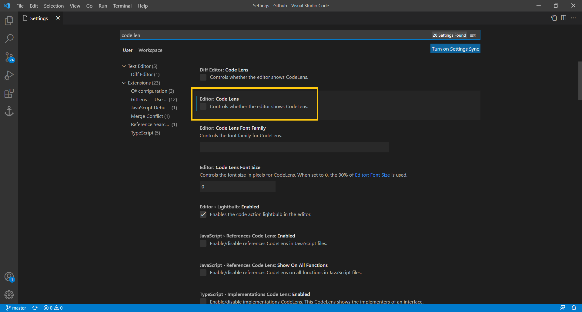Close the Settings tab
Screen dimensions: 582x312
pyautogui.click(x=58, y=18)
